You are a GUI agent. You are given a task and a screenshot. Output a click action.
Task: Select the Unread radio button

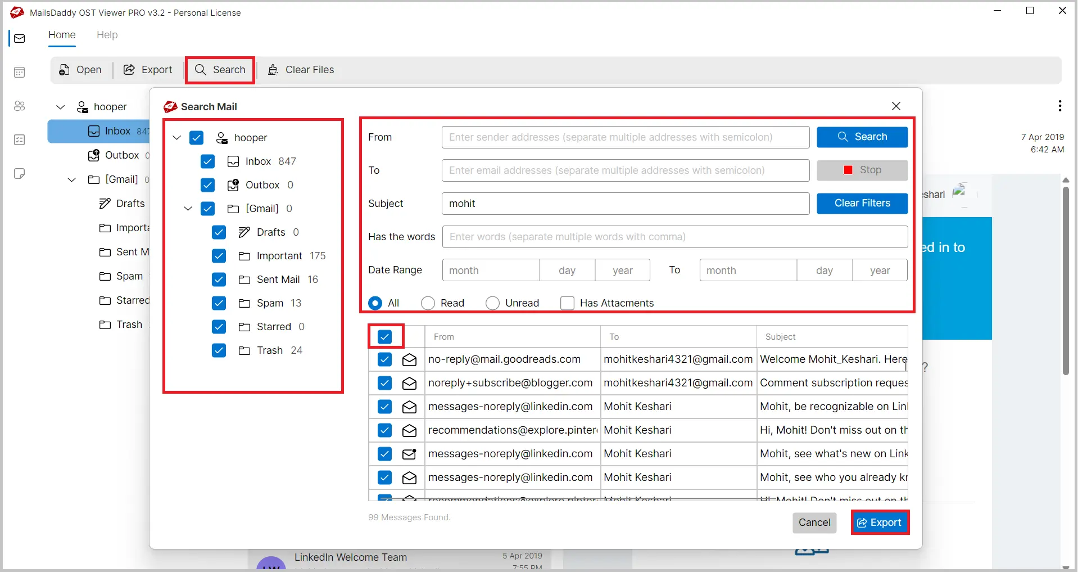tap(492, 303)
